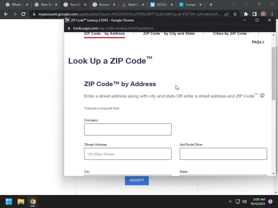The height and width of the screenshot is (208, 278).
Task: Open a new tab with plus button
Action: [211, 5]
